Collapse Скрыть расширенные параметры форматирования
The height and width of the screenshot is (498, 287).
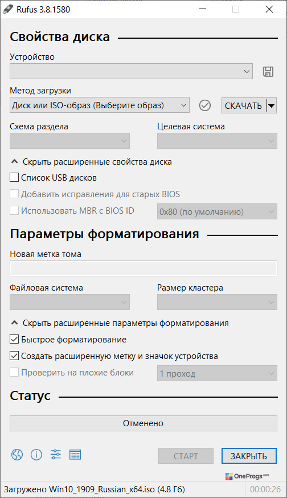pos(120,323)
